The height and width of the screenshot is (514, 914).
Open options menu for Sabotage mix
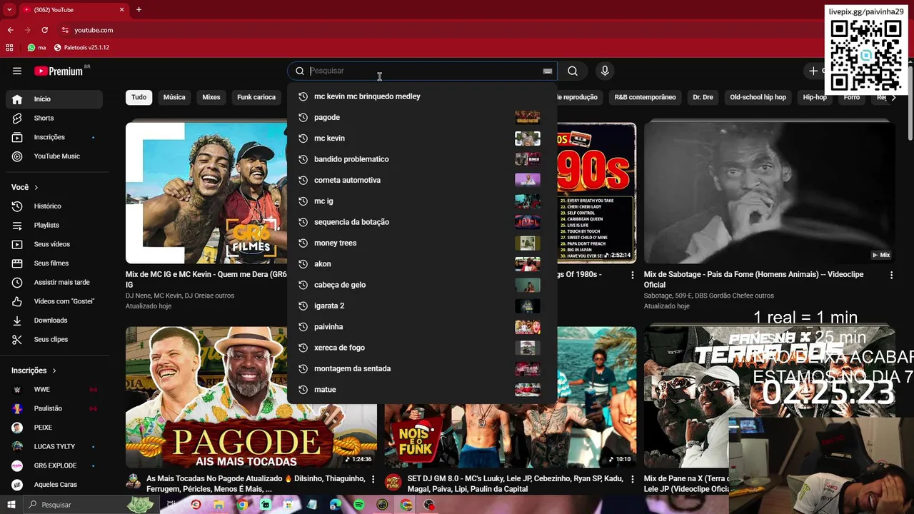(891, 275)
